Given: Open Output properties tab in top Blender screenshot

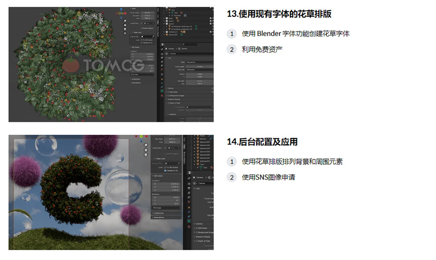Looking at the screenshot, I should pyautogui.click(x=162, y=58).
